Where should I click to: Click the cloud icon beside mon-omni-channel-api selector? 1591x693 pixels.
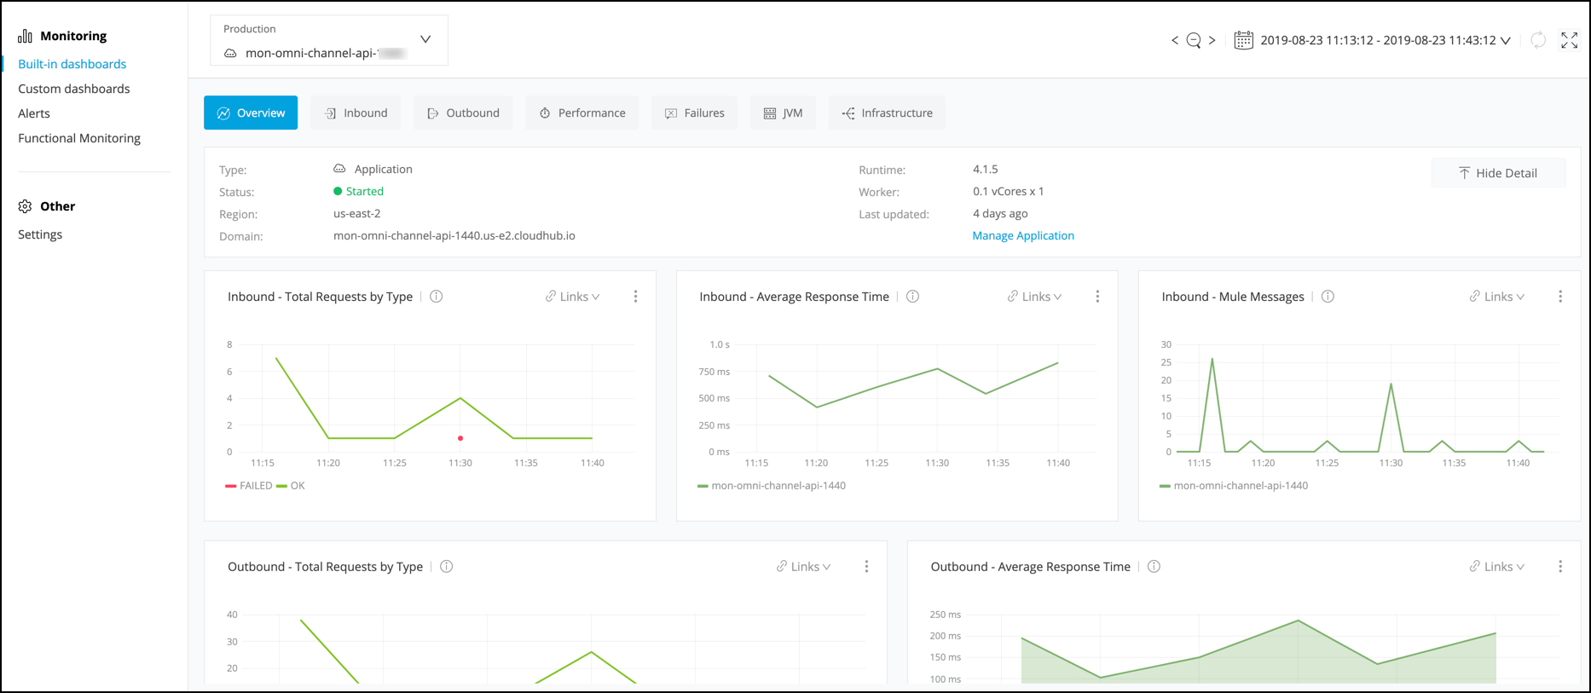coord(230,54)
